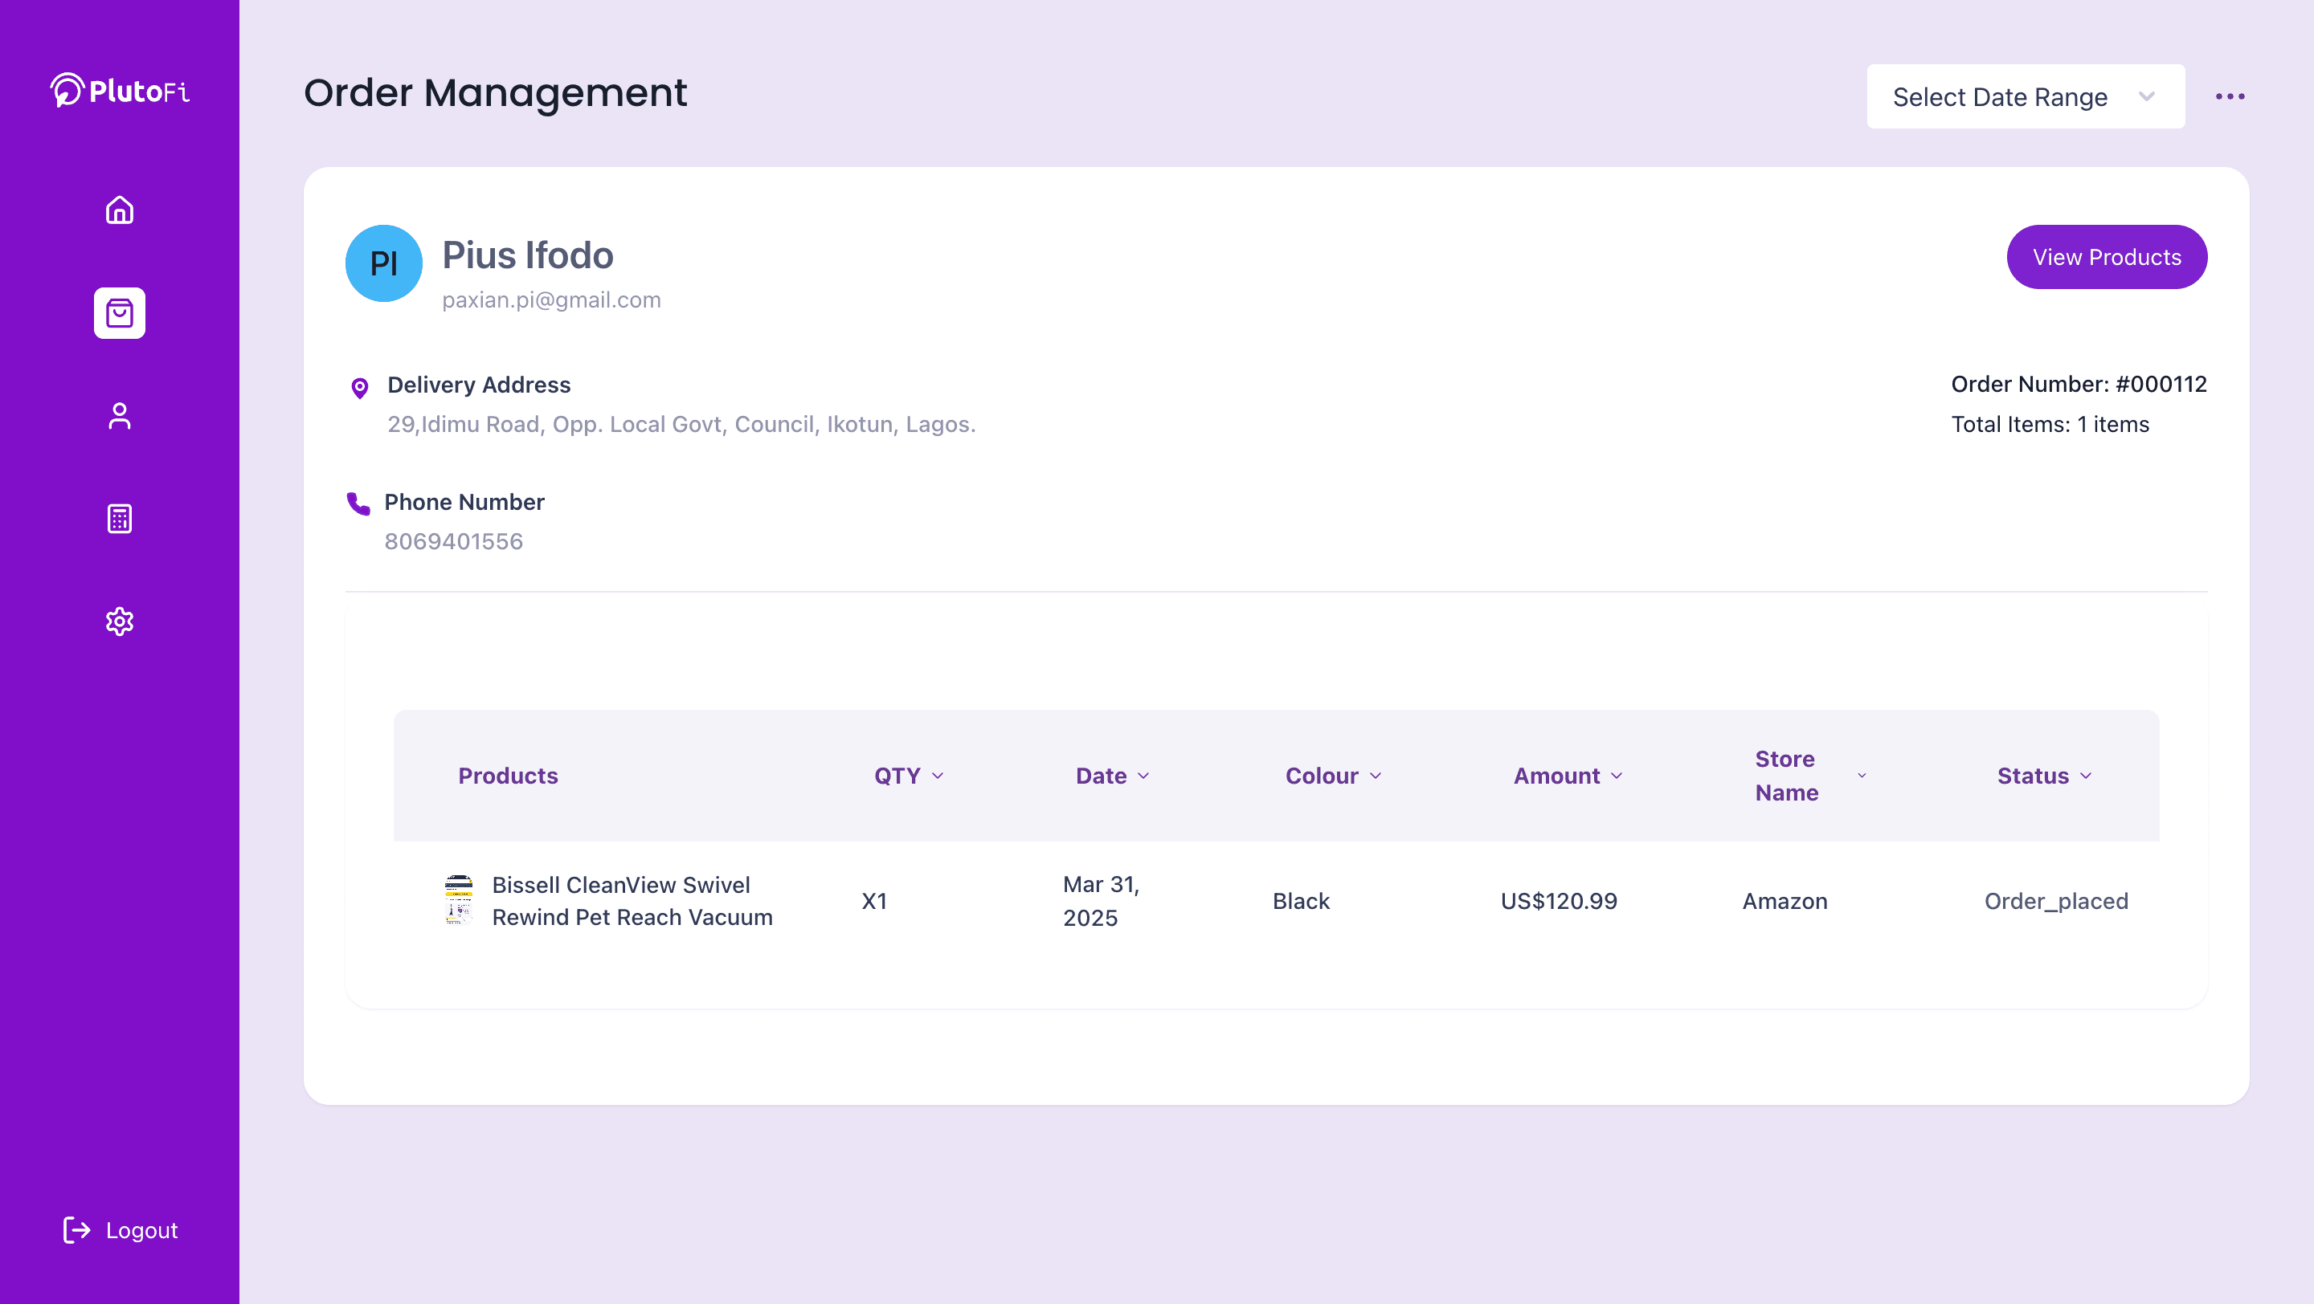Open the Select Date Range dropdown
This screenshot has height=1304, width=2314.
click(x=2026, y=96)
